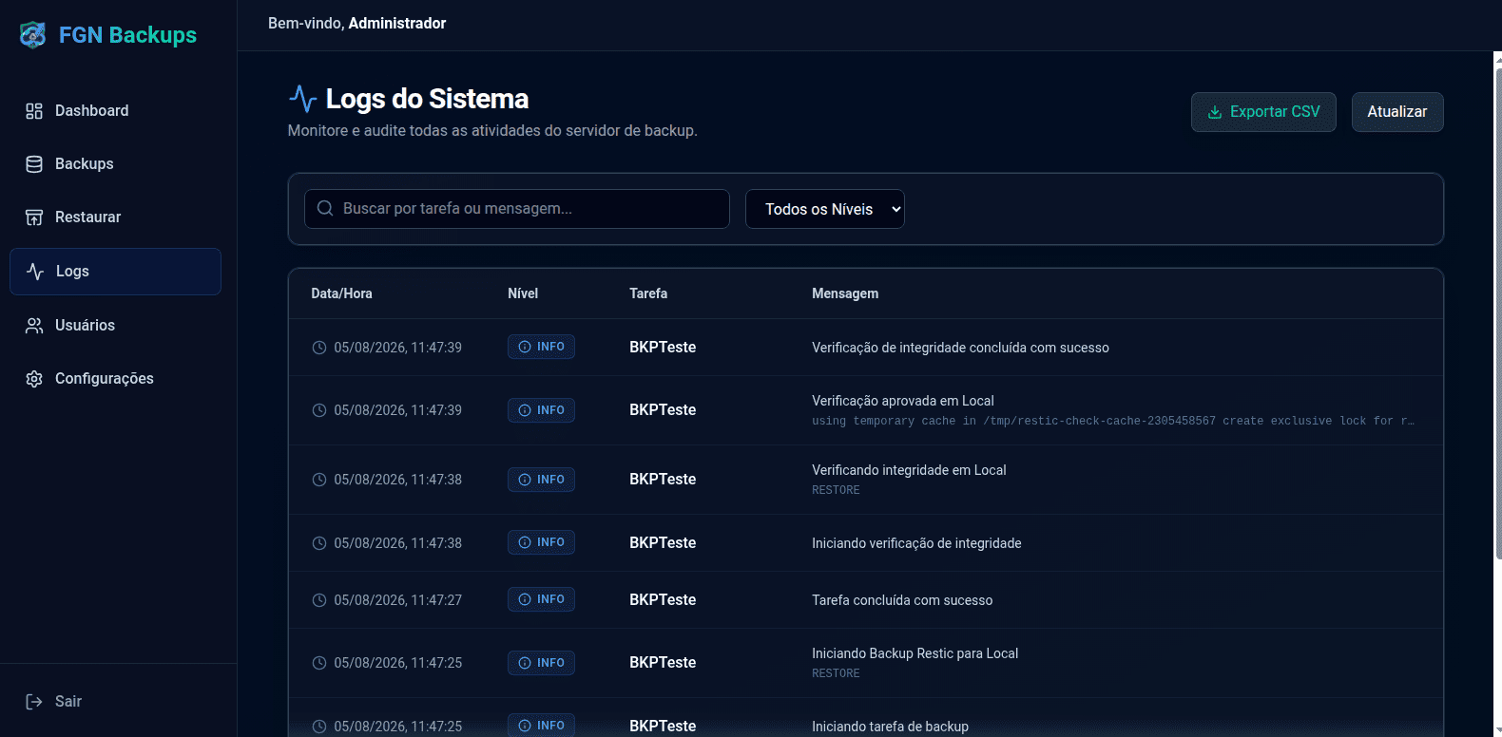This screenshot has height=737, width=1502.
Task: Click the Data/Hora column header
Action: tap(341, 293)
